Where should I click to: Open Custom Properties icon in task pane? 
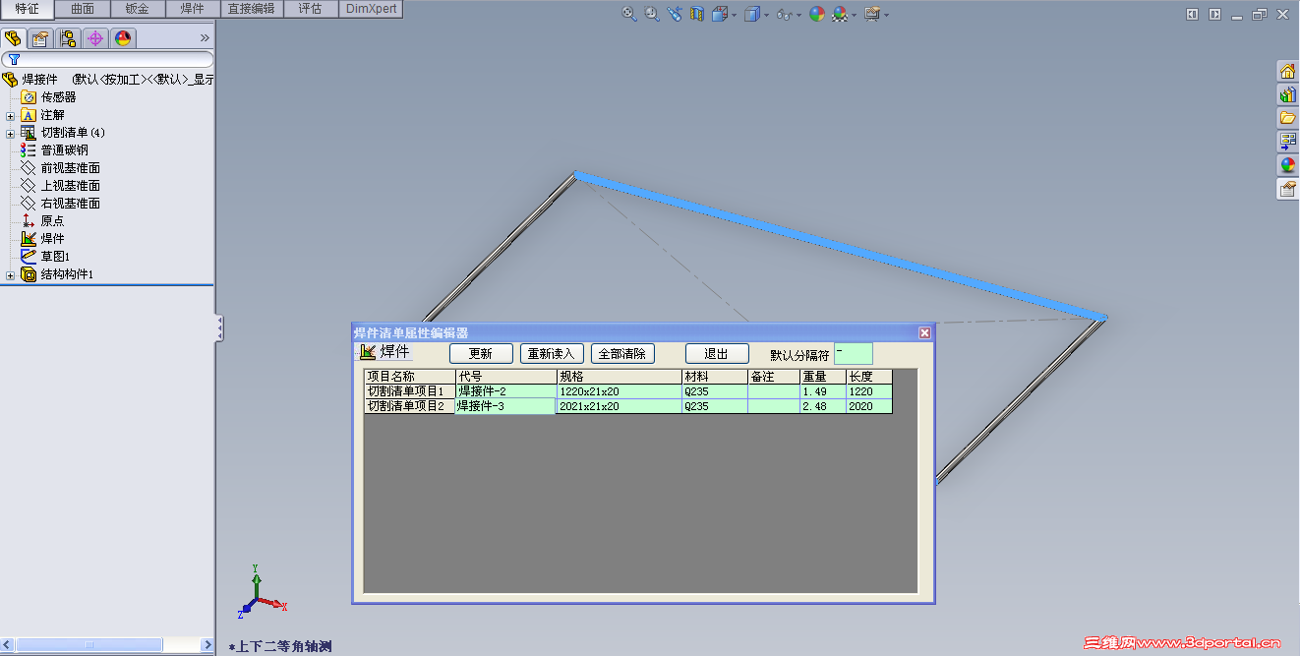(x=1287, y=189)
